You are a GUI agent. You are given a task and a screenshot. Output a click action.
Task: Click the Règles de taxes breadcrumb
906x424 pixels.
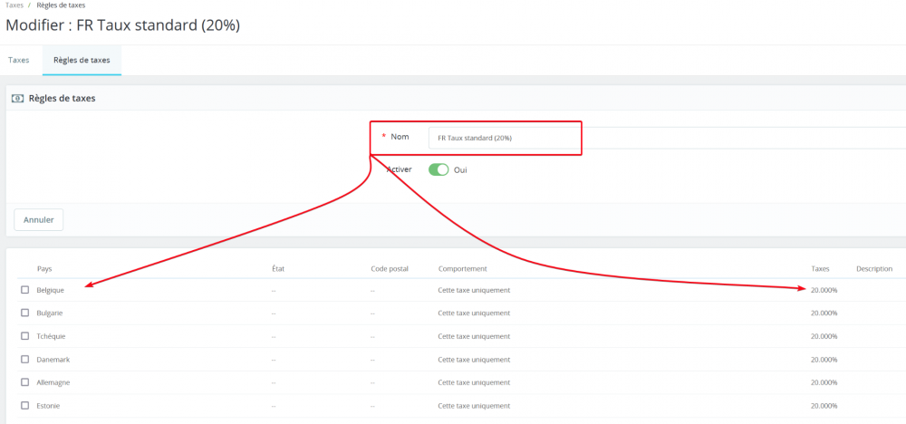(x=61, y=5)
